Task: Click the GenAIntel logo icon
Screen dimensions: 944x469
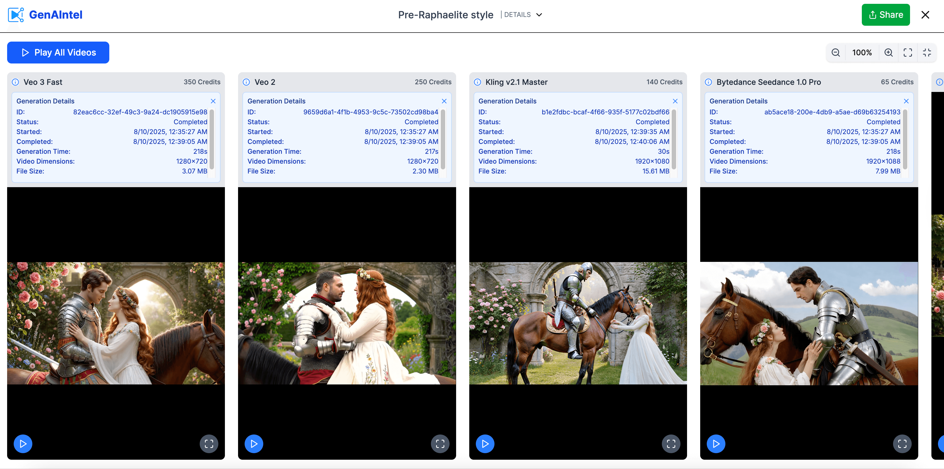Action: point(16,14)
